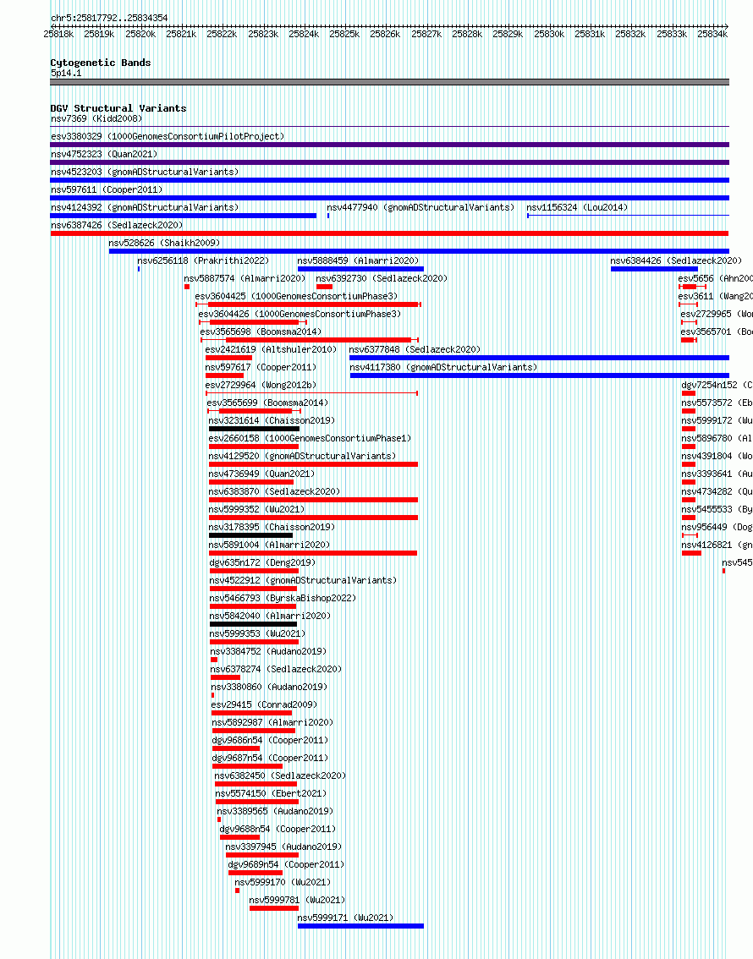The height and width of the screenshot is (959, 753).
Task: Click the dgv635n172 (Deng2019) label
Action: [262, 562]
